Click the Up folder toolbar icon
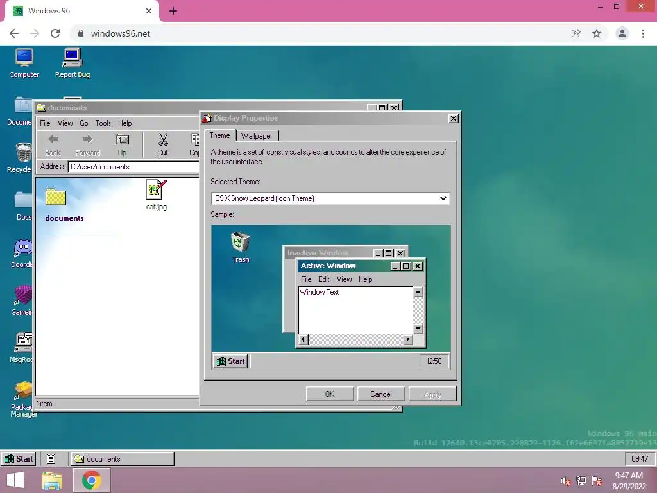The width and height of the screenshot is (657, 493). pos(122,144)
